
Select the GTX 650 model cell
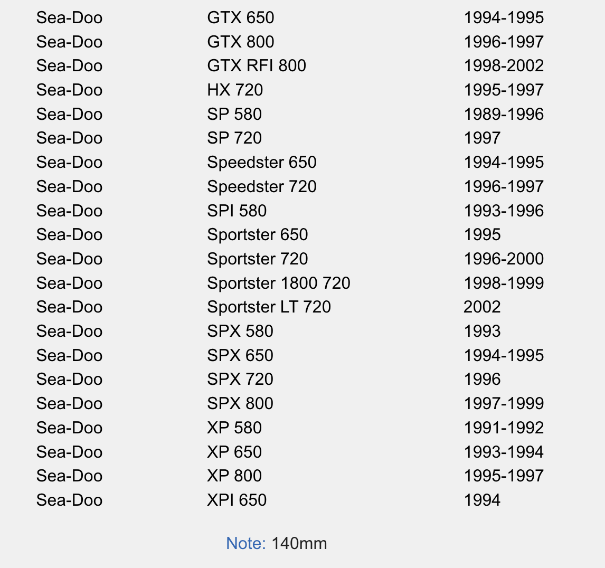[x=241, y=18]
